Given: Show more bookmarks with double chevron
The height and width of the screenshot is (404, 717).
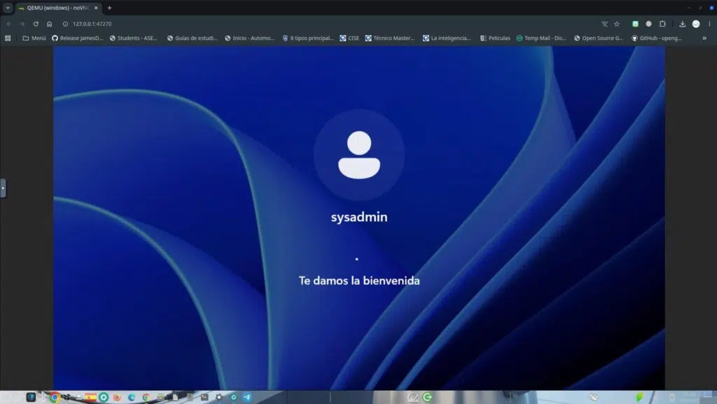Looking at the screenshot, I should point(704,38).
